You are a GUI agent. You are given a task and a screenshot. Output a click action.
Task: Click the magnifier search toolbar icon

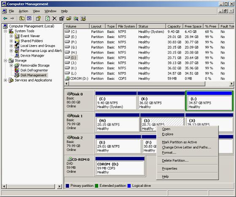[76, 19]
